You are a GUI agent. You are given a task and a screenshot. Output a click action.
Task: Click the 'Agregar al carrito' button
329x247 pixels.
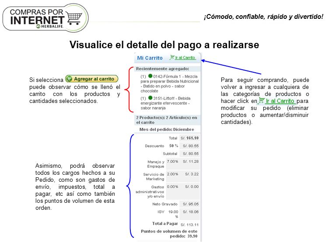[92, 79]
